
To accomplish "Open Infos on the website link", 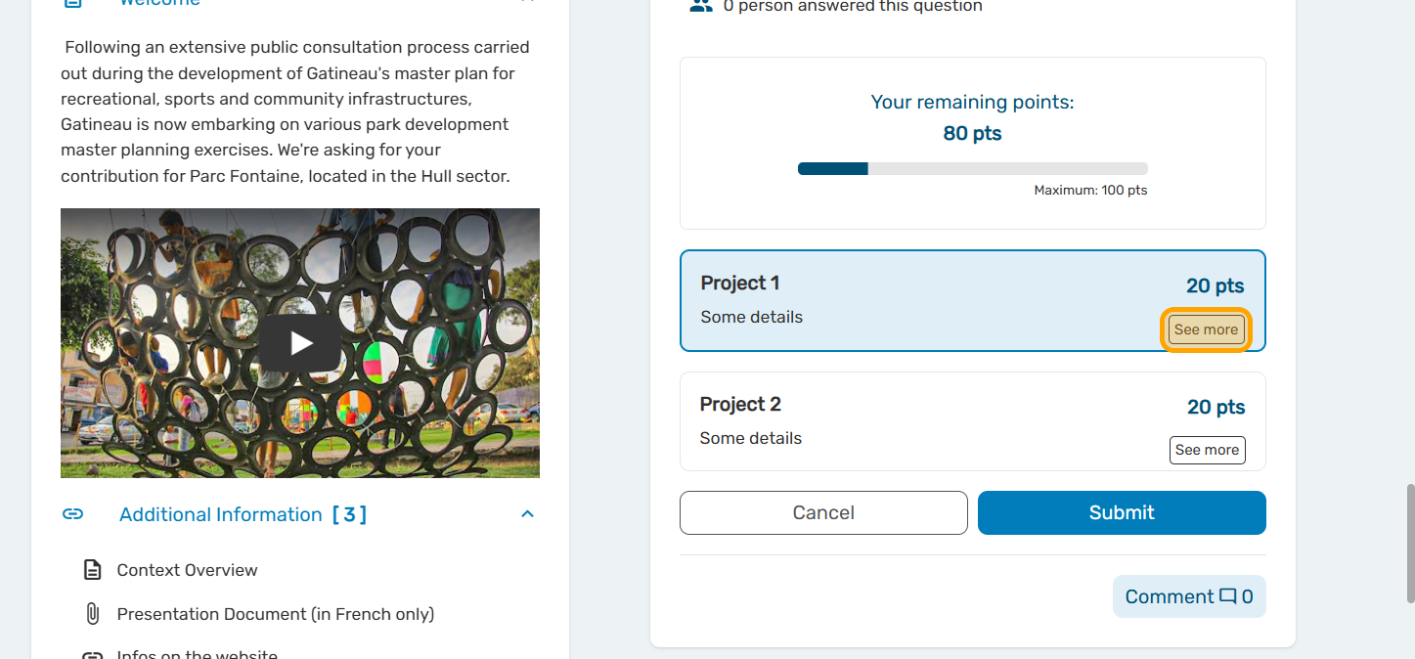I will 197,653.
